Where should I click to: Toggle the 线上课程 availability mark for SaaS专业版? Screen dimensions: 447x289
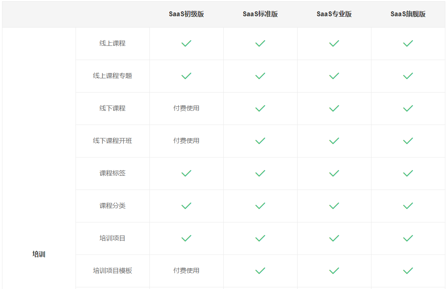[334, 43]
